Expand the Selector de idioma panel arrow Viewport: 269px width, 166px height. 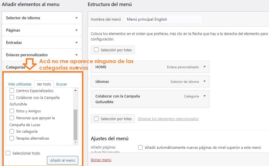(x=76, y=18)
